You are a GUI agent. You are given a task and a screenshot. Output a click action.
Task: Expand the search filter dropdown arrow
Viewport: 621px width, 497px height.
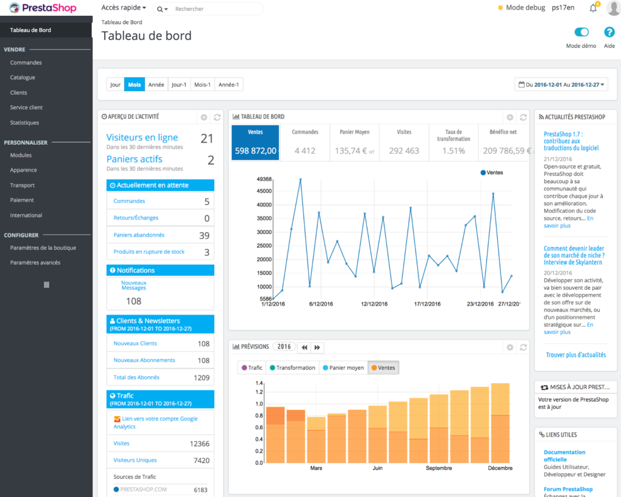pos(162,9)
